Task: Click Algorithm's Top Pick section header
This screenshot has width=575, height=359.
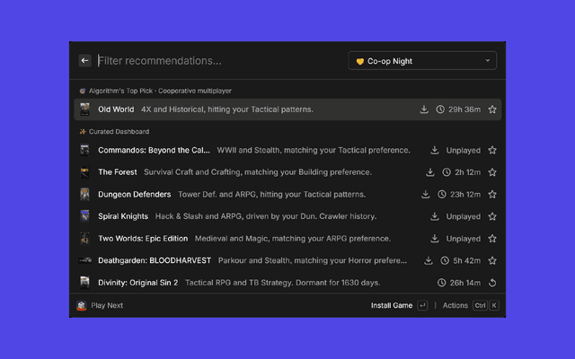Action: (x=160, y=91)
